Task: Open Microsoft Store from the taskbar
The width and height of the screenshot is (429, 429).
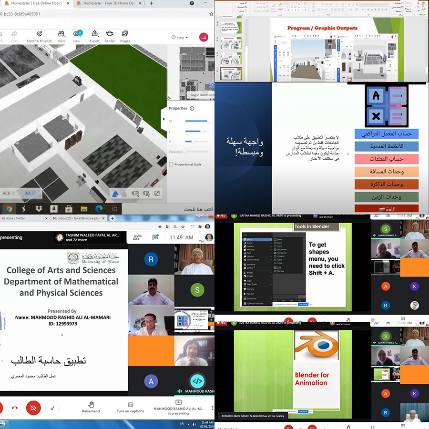Action: point(69,209)
